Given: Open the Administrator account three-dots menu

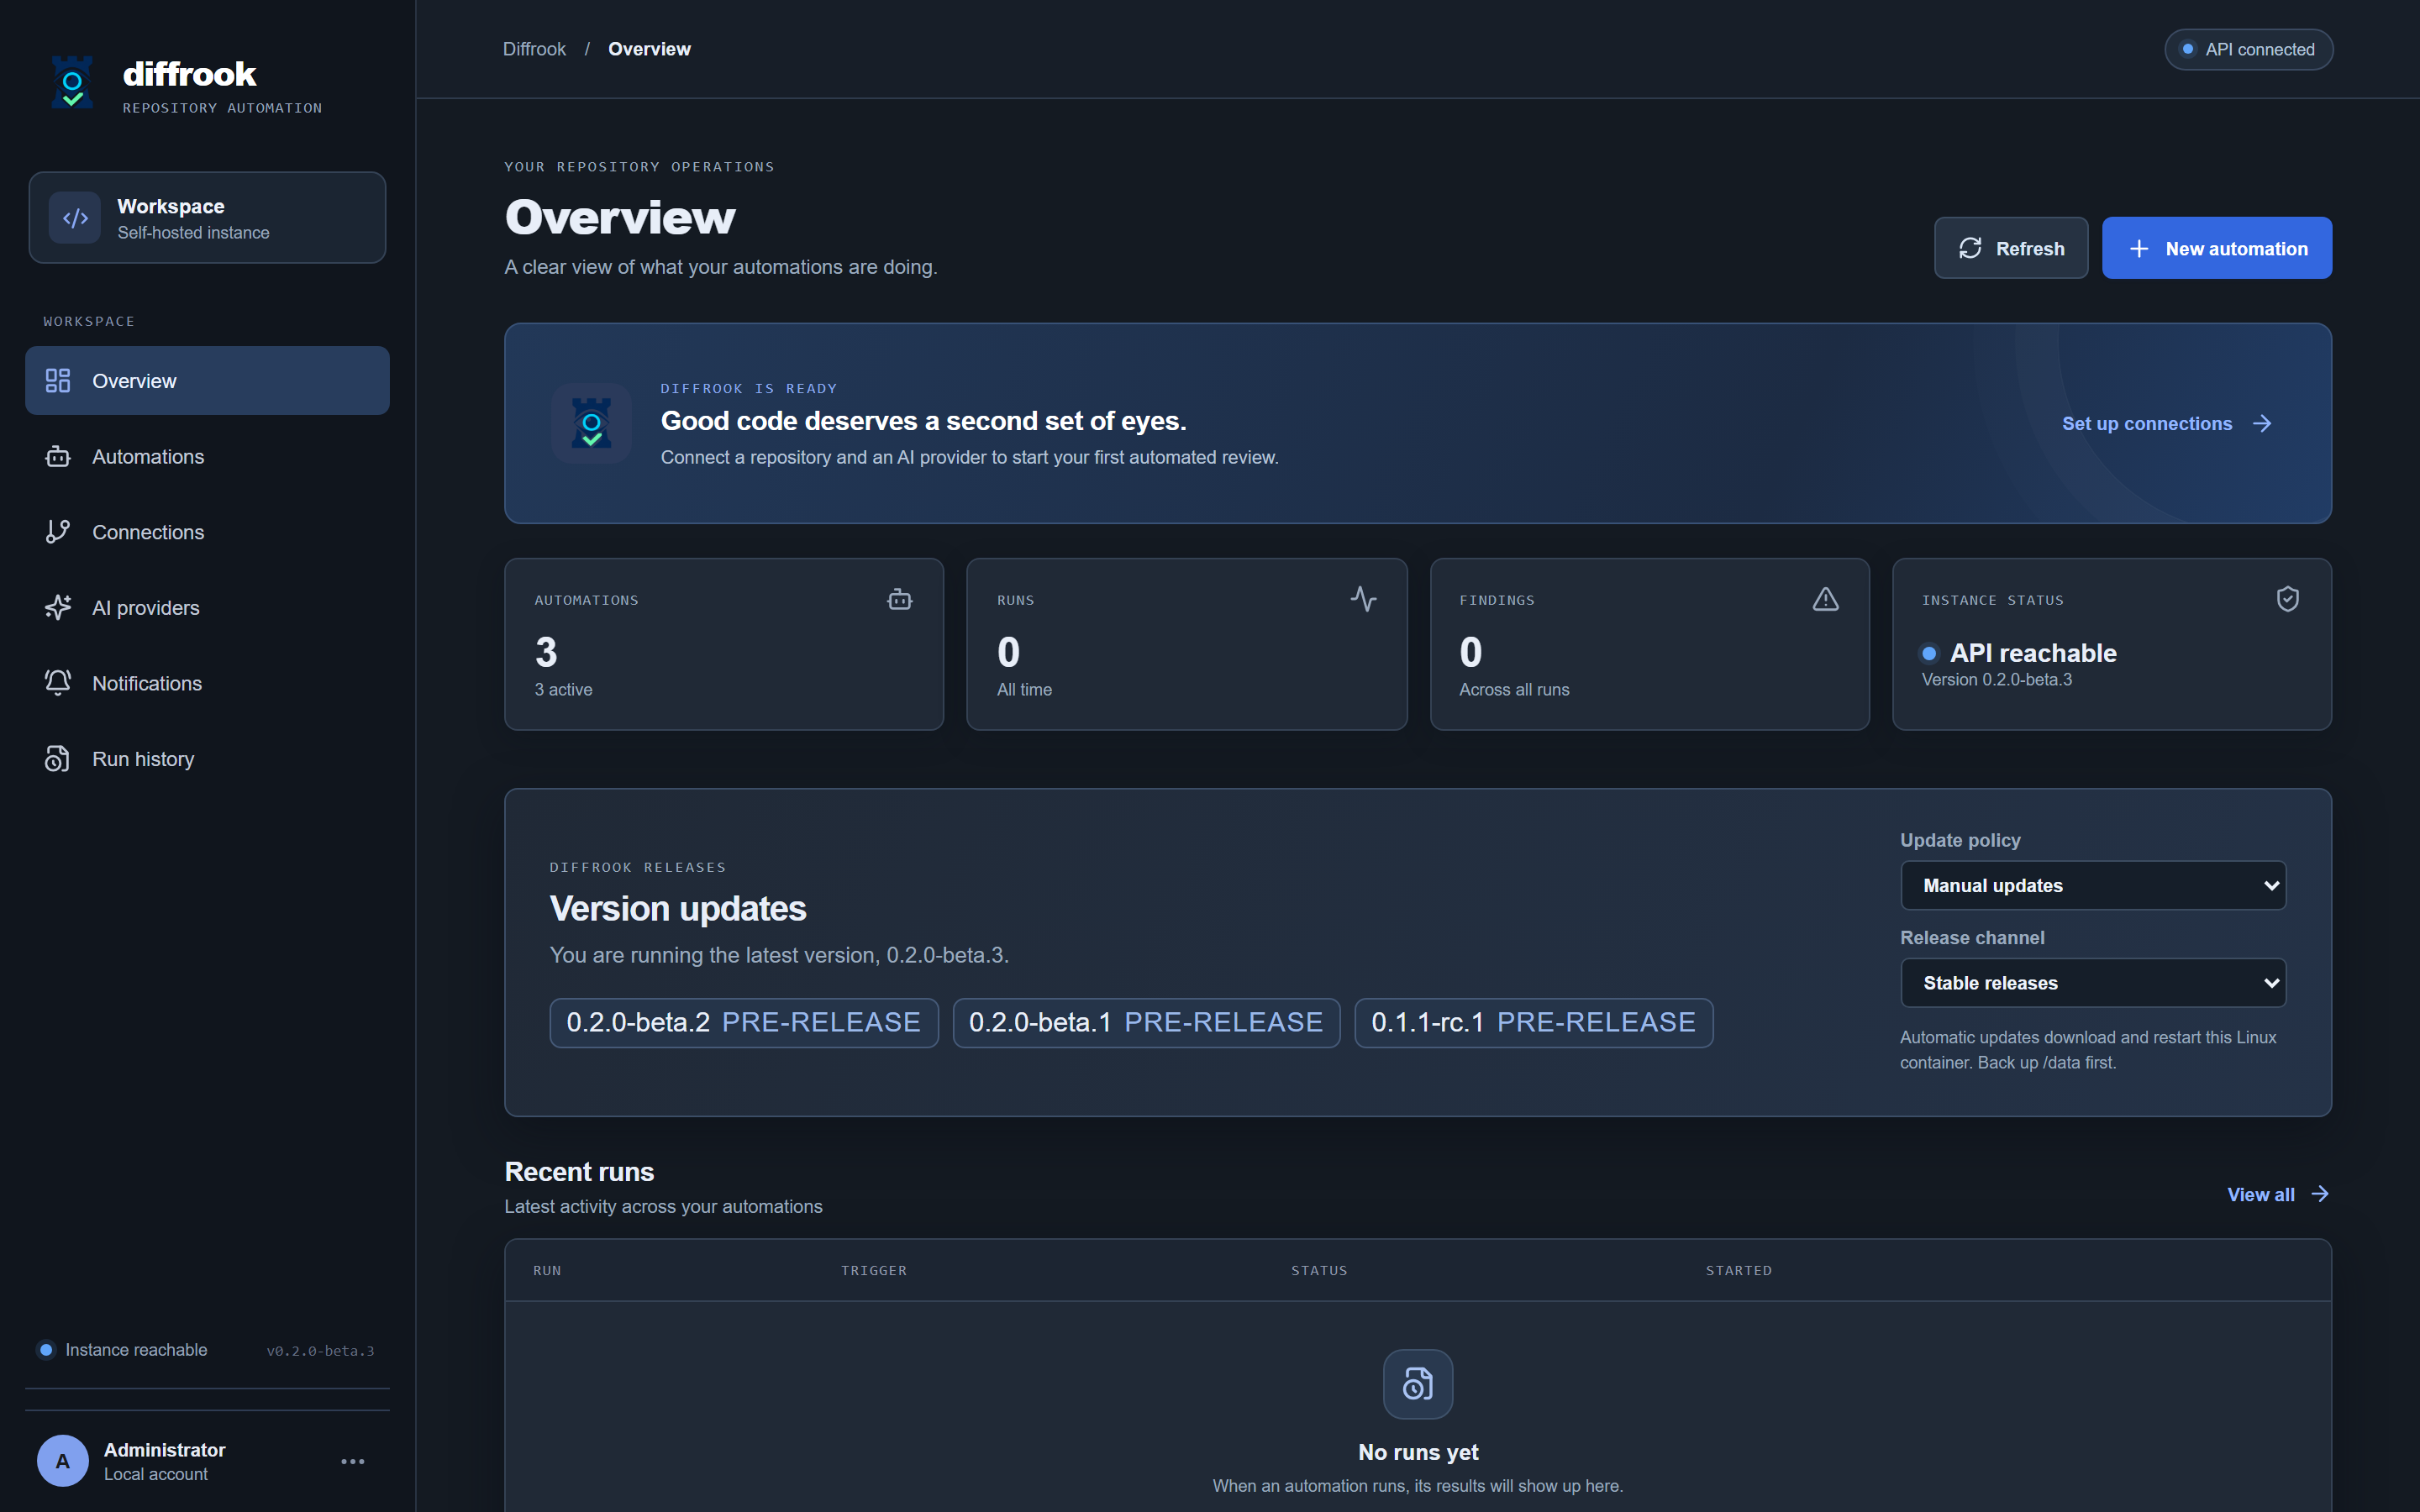Looking at the screenshot, I should (353, 1461).
